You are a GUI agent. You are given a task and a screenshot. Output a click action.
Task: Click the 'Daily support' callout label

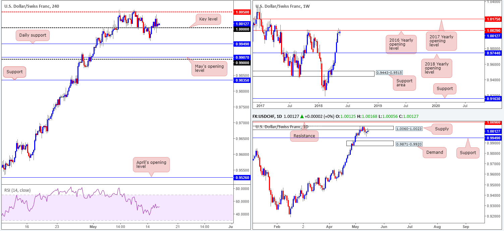(33, 35)
